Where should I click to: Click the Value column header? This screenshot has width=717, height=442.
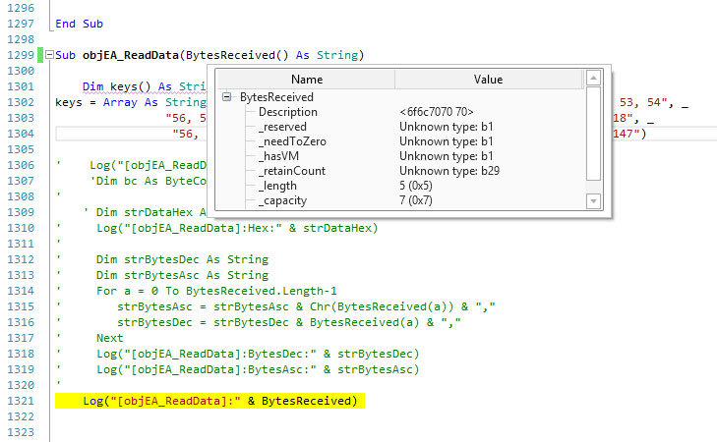(x=488, y=79)
